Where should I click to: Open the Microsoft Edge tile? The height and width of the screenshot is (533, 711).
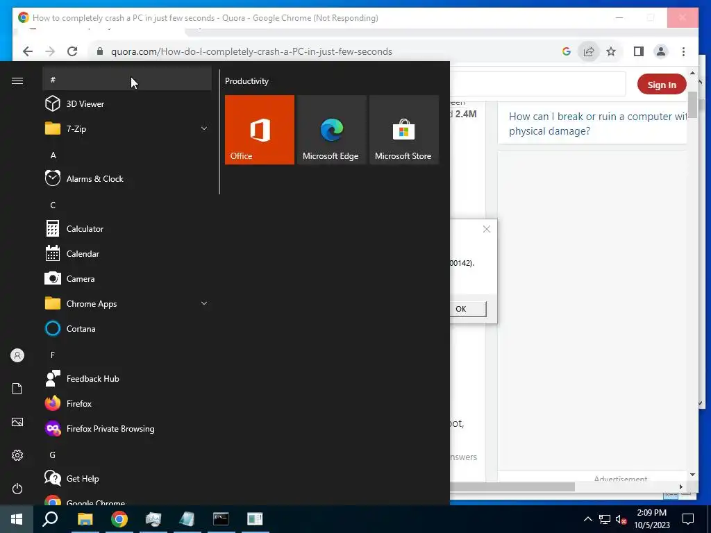click(331, 130)
